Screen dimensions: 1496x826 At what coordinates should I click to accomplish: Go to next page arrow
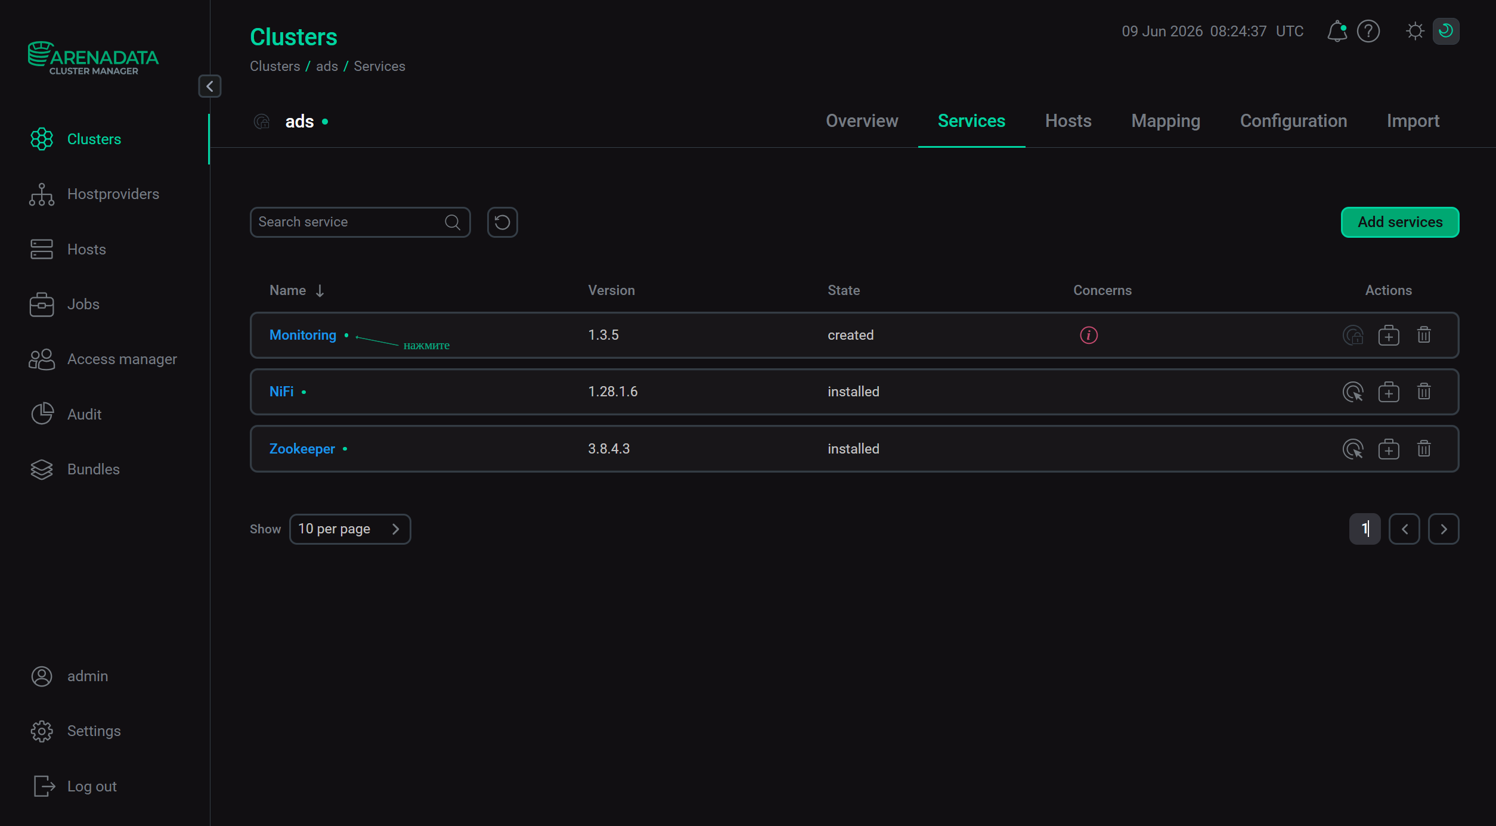click(x=1444, y=529)
